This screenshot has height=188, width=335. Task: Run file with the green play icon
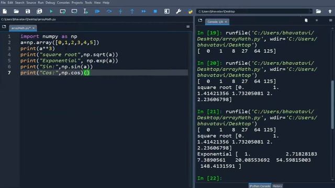coord(51,11)
